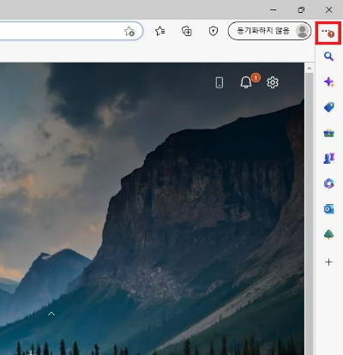Image resolution: width=343 pixels, height=355 pixels.
Task: Open page settings gear icon
Action: pyautogui.click(x=273, y=82)
